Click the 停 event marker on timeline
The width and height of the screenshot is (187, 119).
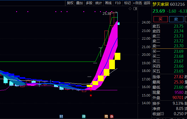point(84,116)
